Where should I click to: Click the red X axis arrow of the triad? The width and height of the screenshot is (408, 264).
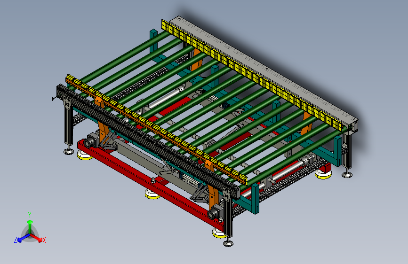tap(36, 237)
